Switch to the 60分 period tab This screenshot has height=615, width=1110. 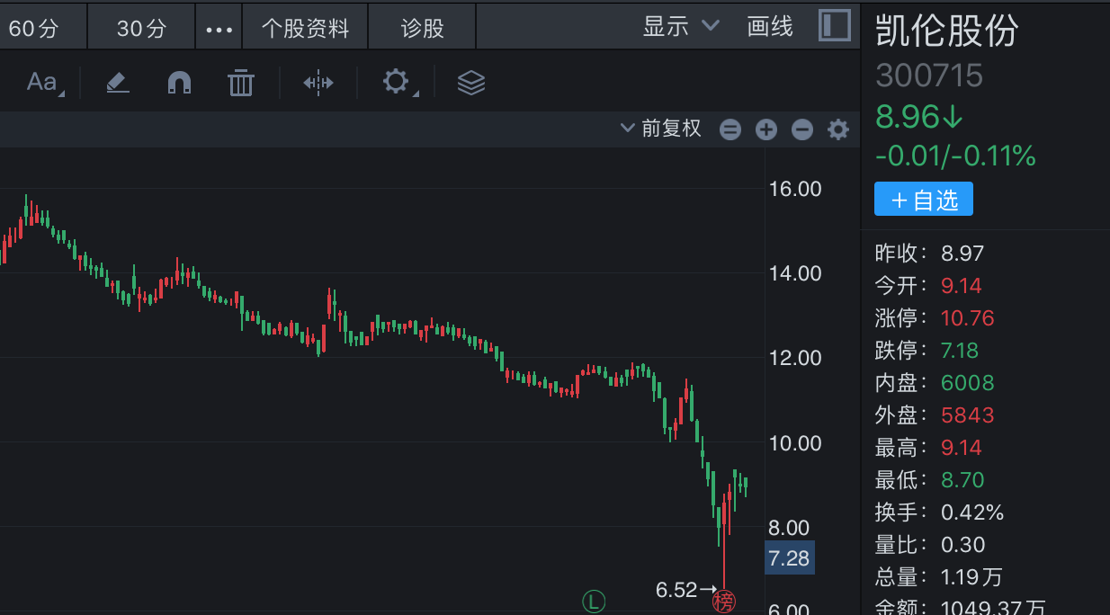(34, 28)
